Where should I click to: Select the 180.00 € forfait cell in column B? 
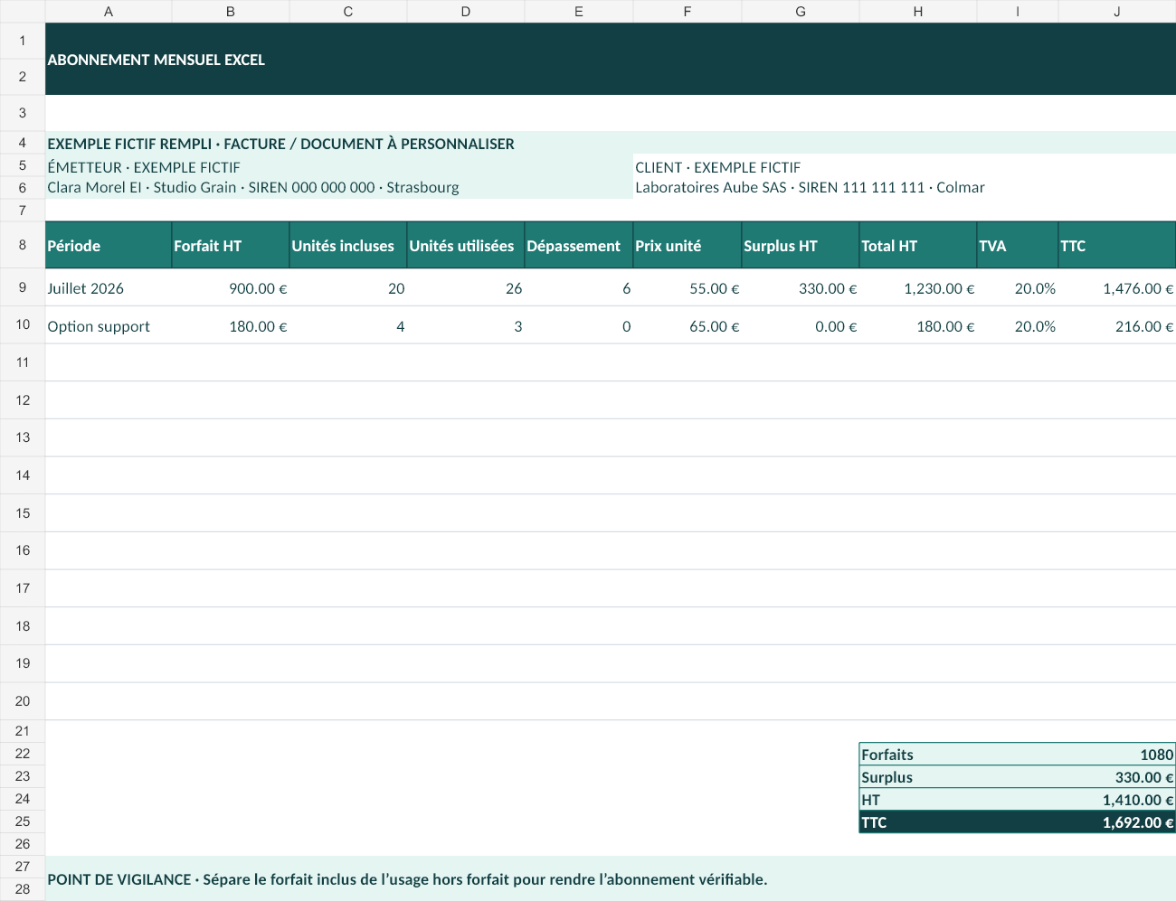coord(231,325)
